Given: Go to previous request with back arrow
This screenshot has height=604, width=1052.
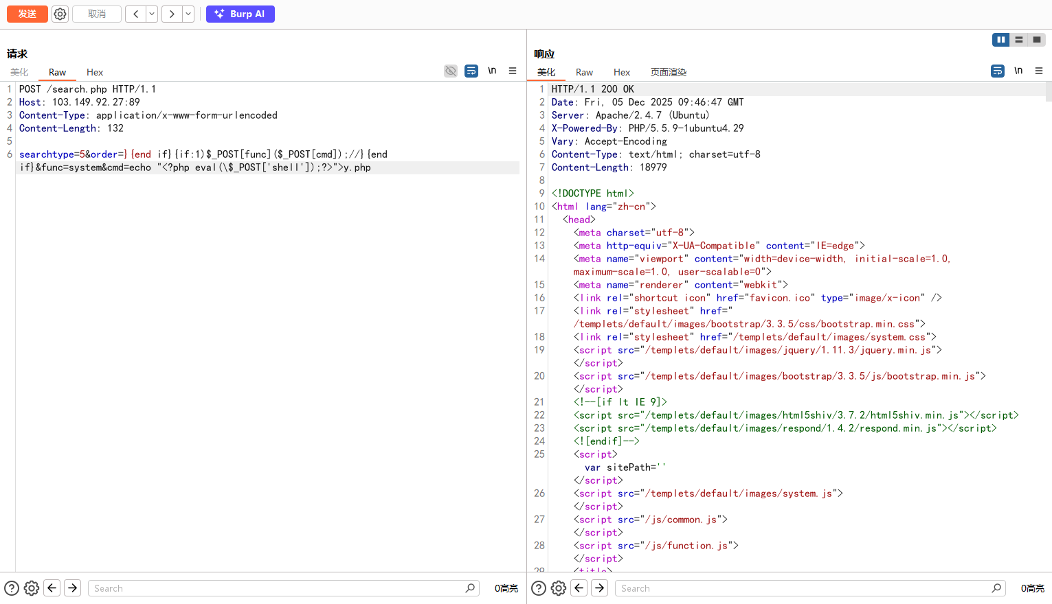Looking at the screenshot, I should [135, 14].
